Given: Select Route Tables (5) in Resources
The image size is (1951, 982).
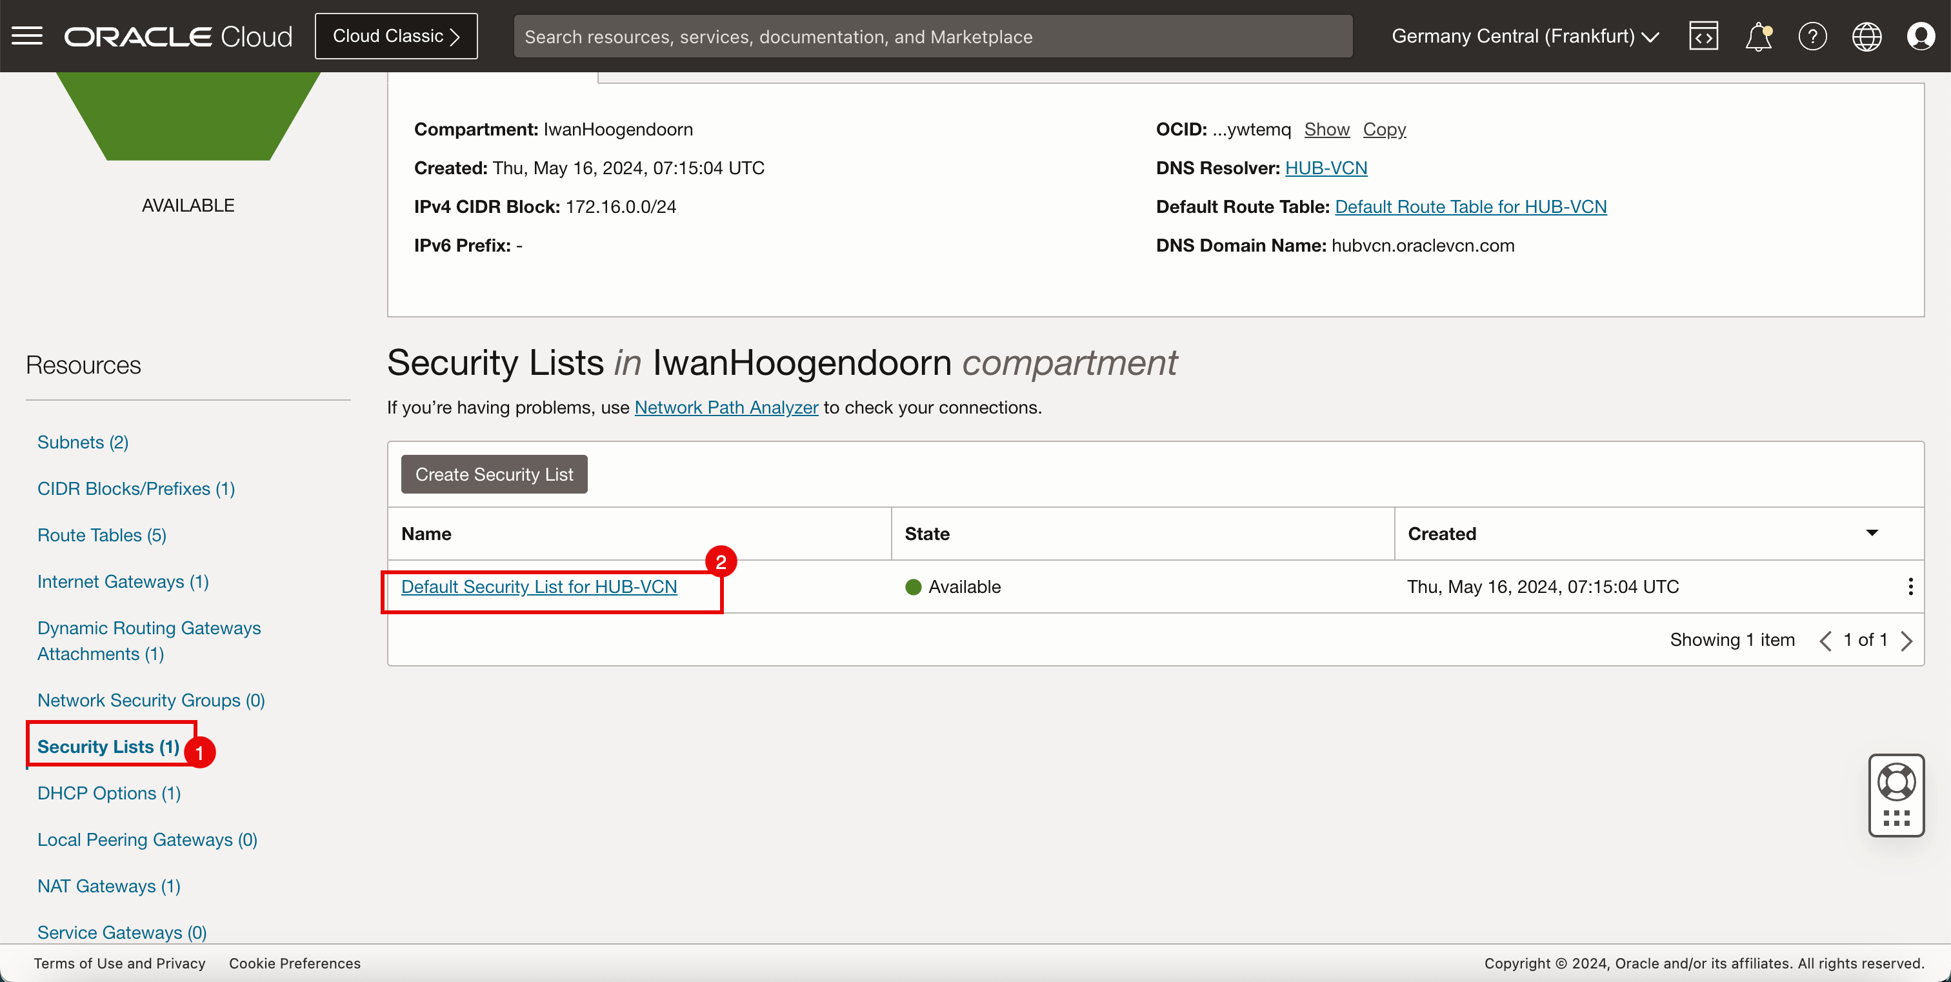Looking at the screenshot, I should 101,536.
